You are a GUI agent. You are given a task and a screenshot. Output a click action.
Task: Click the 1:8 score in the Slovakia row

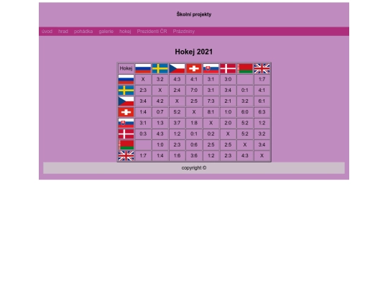click(x=194, y=123)
